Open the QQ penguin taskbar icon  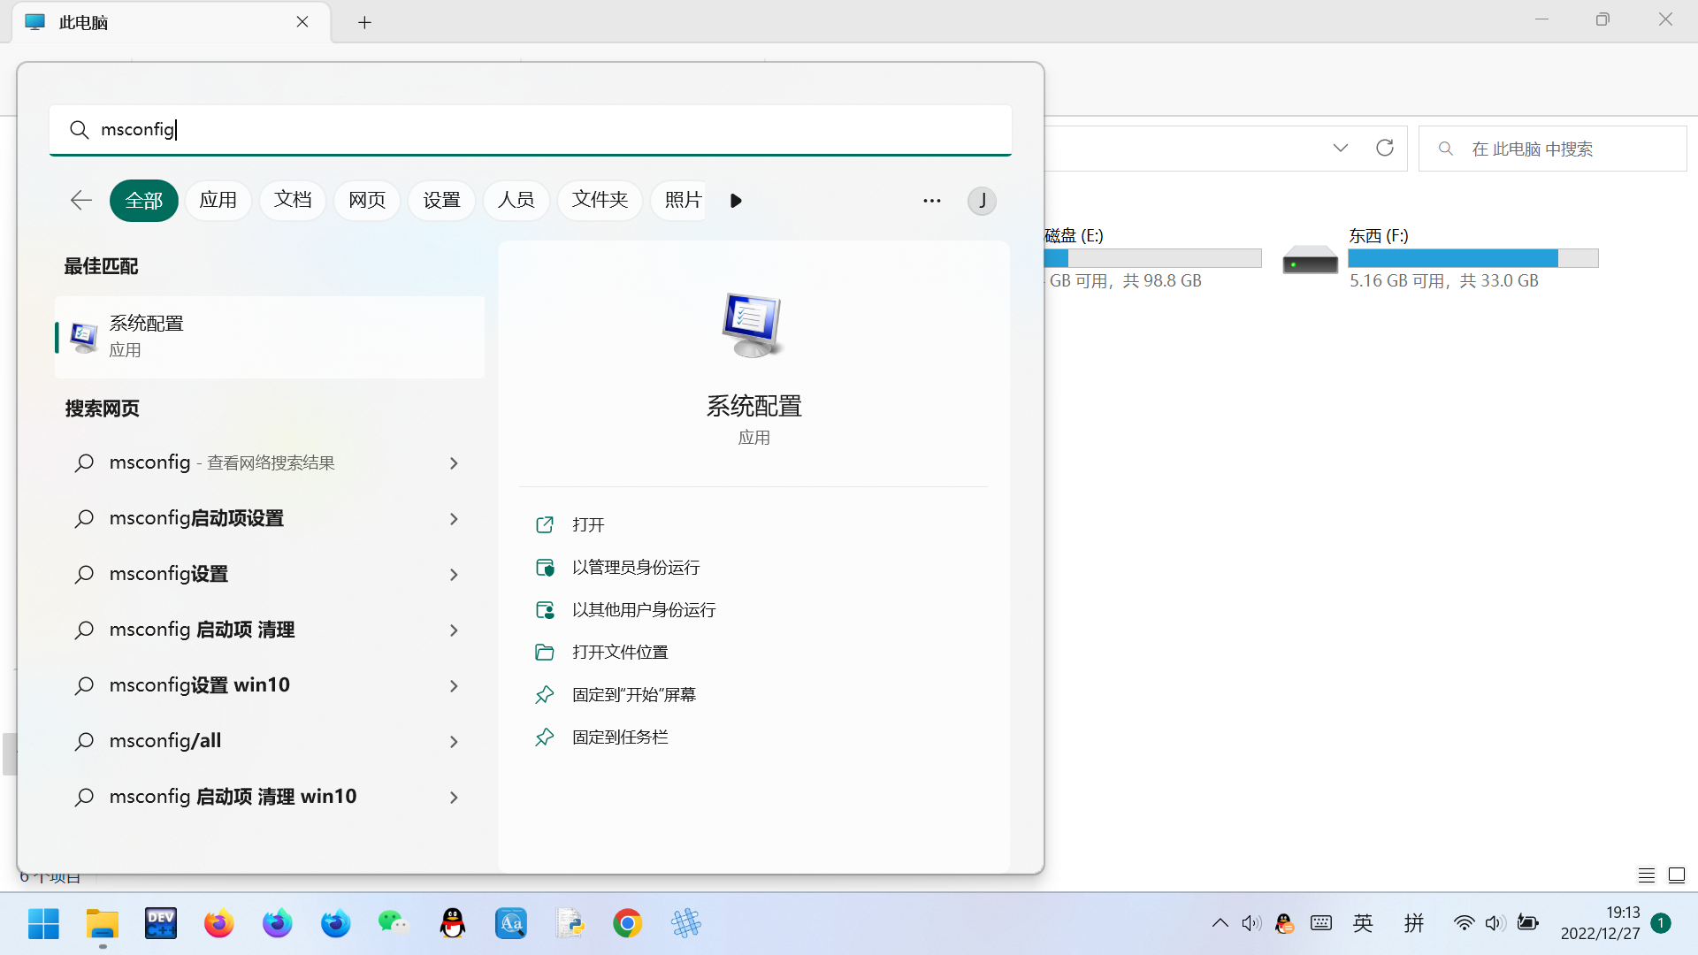(x=452, y=923)
